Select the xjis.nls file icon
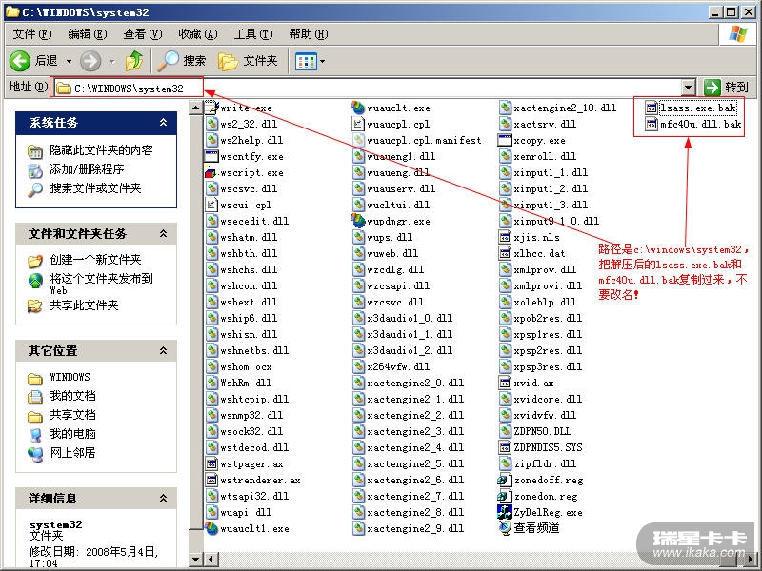Image resolution: width=762 pixels, height=571 pixels. click(x=505, y=237)
